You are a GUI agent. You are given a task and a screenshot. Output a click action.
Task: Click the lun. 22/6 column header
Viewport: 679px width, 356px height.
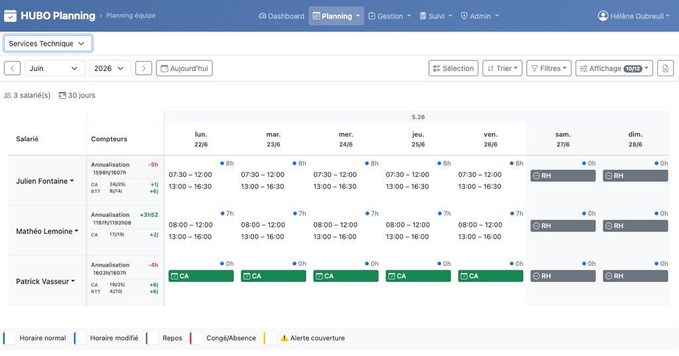click(201, 139)
